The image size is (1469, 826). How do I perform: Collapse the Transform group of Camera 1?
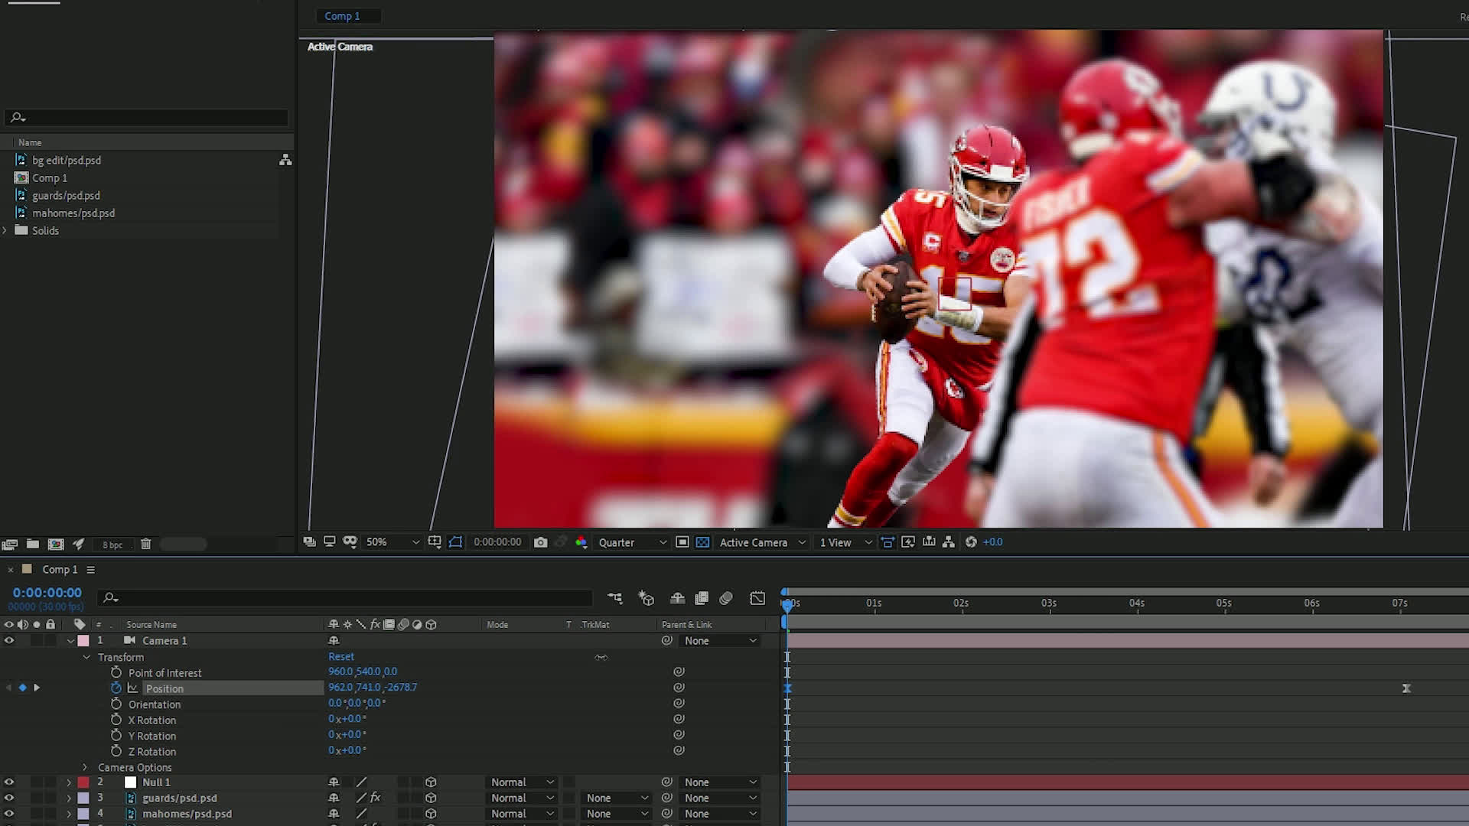point(86,657)
